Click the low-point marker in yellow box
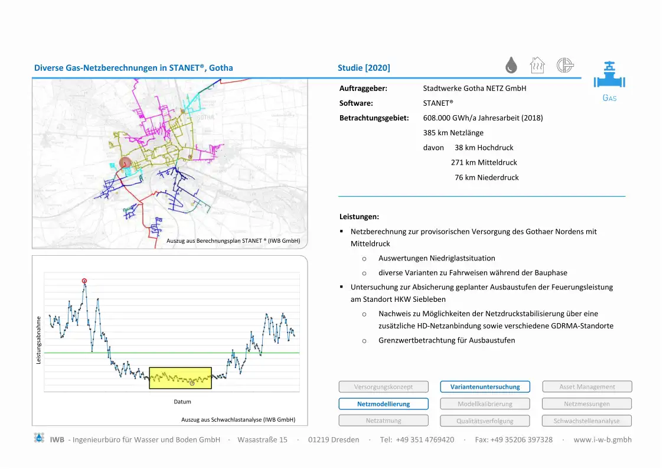The height and width of the screenshot is (469, 663). [192, 383]
